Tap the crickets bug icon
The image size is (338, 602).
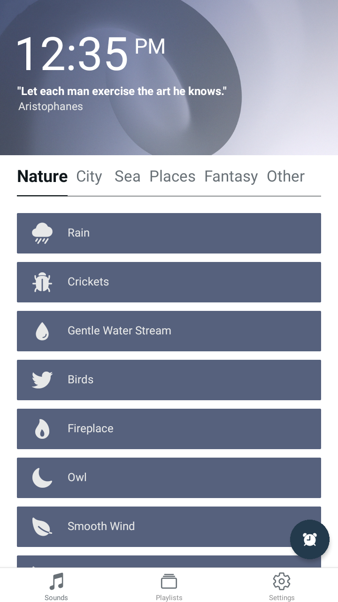(x=42, y=282)
